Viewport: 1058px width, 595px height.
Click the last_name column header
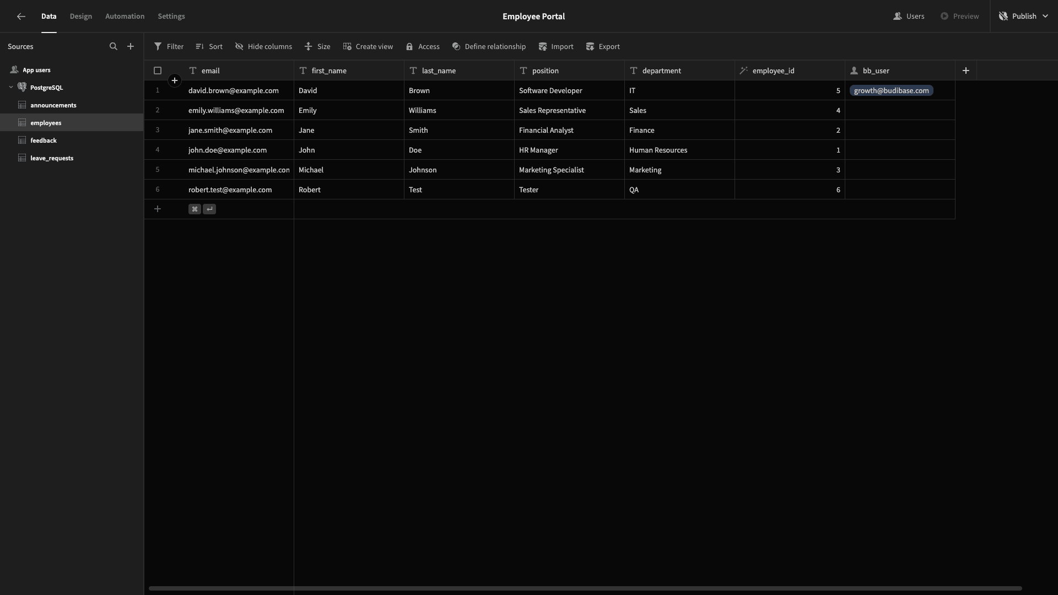click(x=459, y=71)
